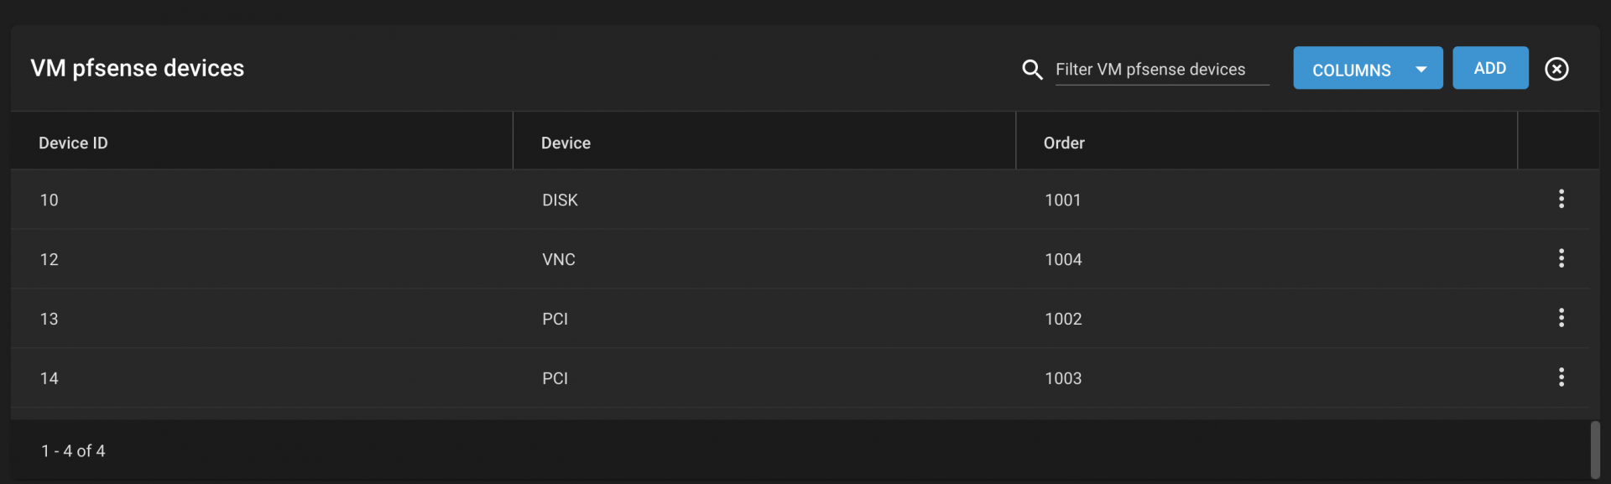Sort by the Device column header
Image resolution: width=1611 pixels, height=484 pixels.
(566, 143)
